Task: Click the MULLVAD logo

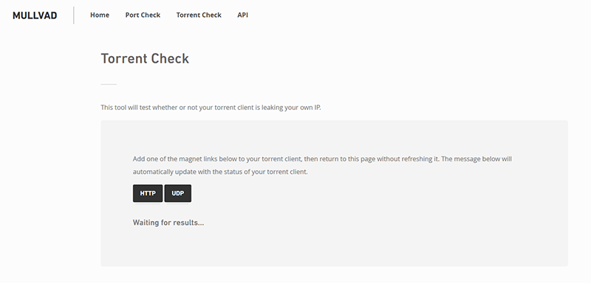Action: [35, 15]
